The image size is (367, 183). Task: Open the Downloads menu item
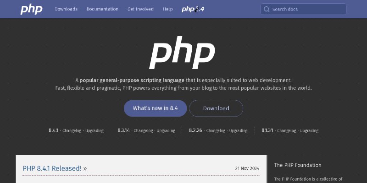(x=66, y=9)
